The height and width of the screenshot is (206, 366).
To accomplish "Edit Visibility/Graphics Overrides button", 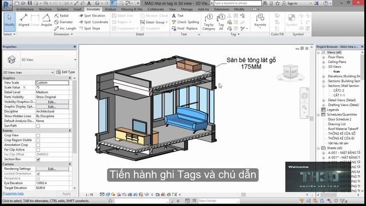I will tap(52, 102).
